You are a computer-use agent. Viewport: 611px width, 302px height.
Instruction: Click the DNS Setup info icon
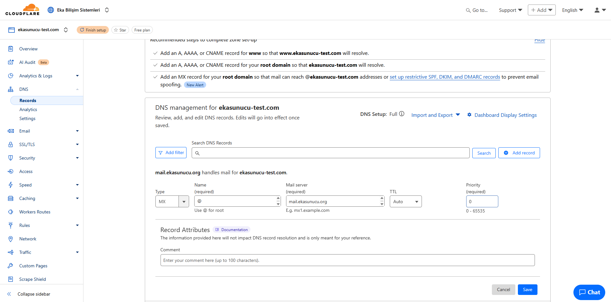pyautogui.click(x=402, y=114)
